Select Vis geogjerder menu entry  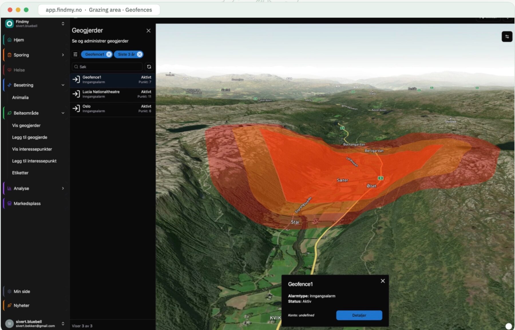click(x=26, y=126)
